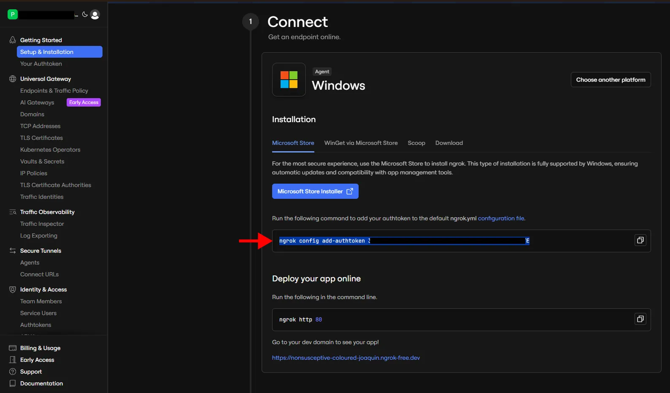Go to Your Authtoken page
Screen dimensions: 670x393
pos(41,64)
